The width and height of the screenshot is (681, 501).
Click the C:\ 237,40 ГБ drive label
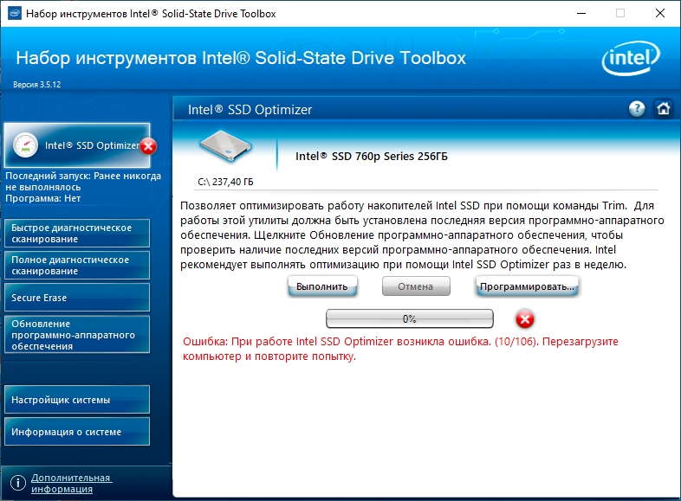pos(225,182)
